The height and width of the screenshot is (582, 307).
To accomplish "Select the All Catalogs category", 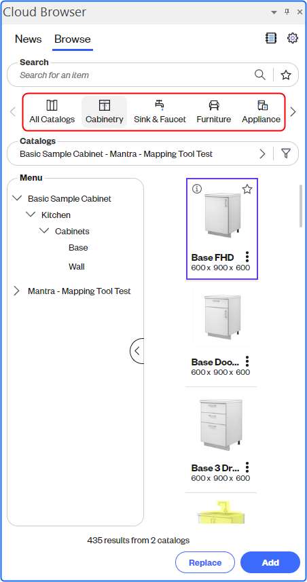I will pos(52,112).
